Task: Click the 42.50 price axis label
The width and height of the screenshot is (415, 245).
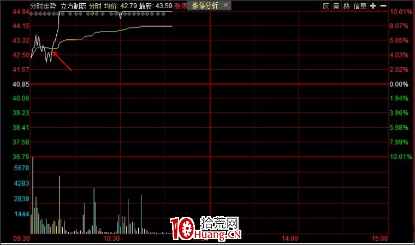Action: pyautogui.click(x=21, y=55)
